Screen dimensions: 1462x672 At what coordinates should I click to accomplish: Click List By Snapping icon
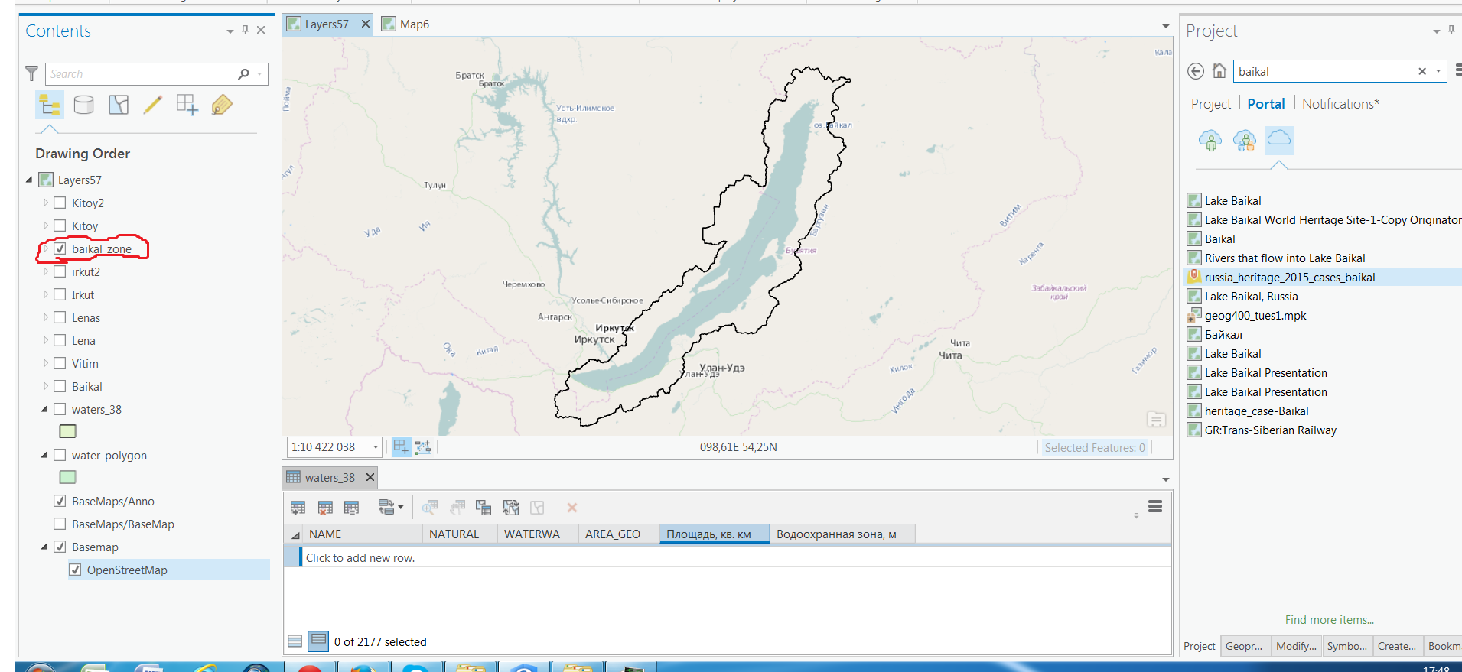(187, 105)
